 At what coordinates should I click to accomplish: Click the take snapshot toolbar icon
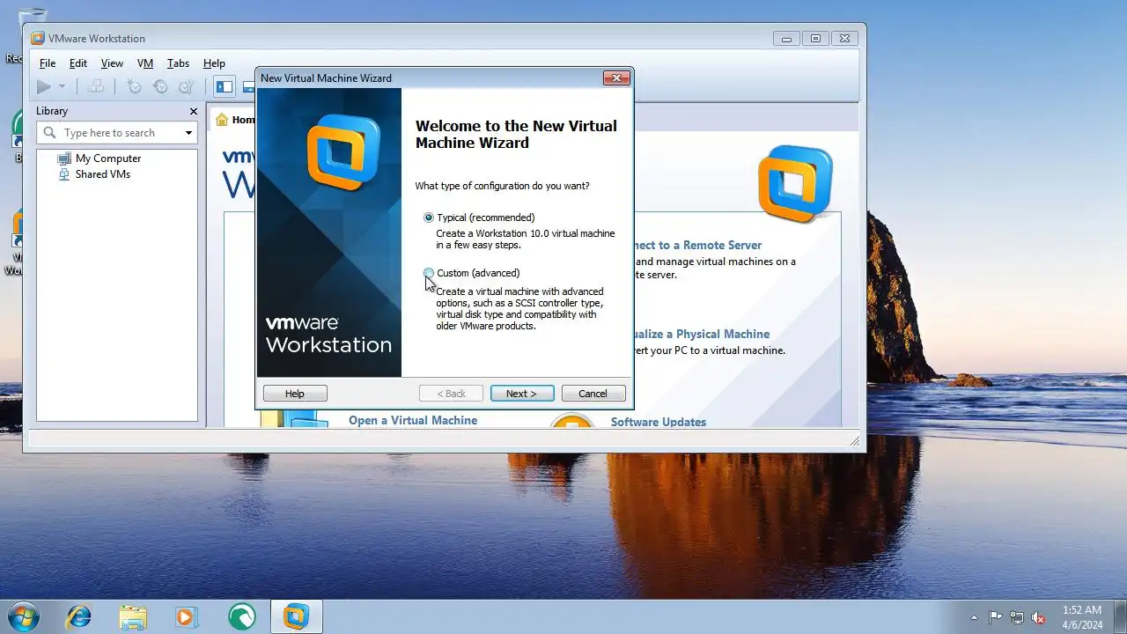134,86
